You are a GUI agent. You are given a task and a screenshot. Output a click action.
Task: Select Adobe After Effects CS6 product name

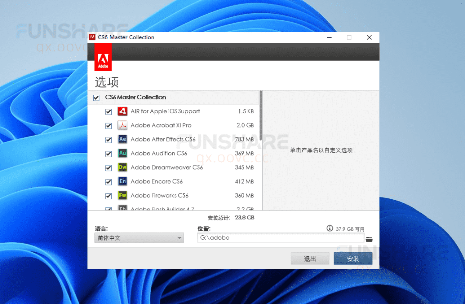coord(163,139)
